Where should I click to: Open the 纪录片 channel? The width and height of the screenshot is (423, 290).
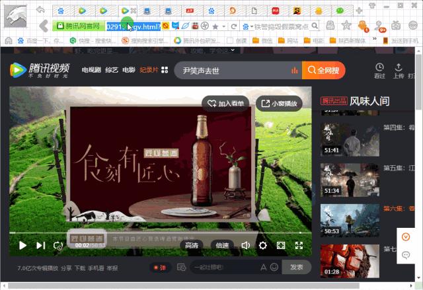[149, 70]
